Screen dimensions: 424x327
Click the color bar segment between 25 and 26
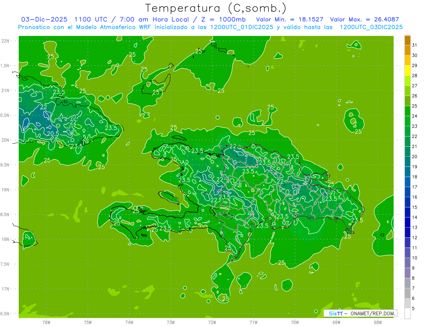point(407,101)
